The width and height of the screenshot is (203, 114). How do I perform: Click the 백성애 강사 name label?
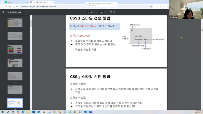[173, 17]
